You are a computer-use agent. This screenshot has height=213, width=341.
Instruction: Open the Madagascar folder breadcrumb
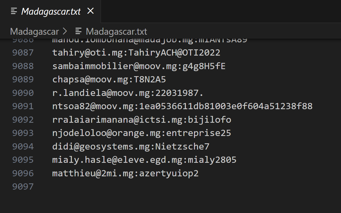tap(34, 31)
